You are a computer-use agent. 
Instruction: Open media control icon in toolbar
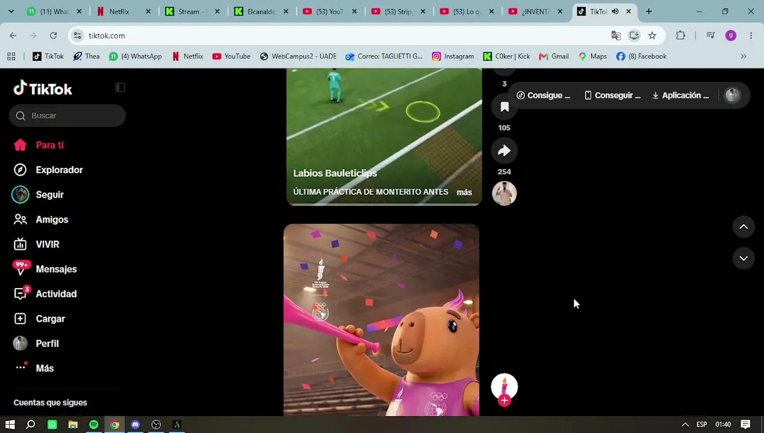tap(711, 35)
